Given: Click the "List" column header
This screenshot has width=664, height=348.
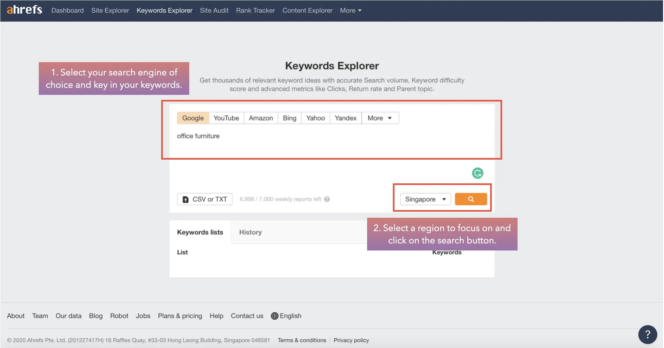Looking at the screenshot, I should click(182, 252).
